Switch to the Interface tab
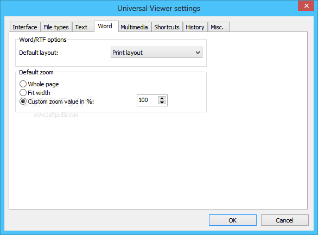Image resolution: width=318 pixels, height=235 pixels. (x=25, y=27)
